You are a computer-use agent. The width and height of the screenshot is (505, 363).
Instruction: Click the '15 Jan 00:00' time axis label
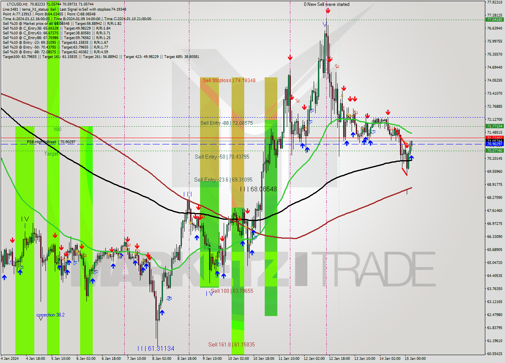click(415, 359)
